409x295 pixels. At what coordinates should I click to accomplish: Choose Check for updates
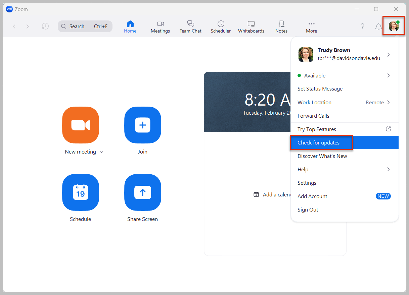[345, 142]
